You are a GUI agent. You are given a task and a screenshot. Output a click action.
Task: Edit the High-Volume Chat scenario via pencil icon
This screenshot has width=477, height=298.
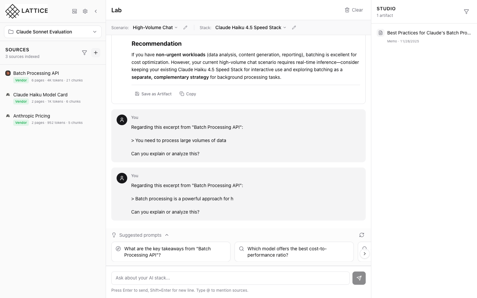185,27
